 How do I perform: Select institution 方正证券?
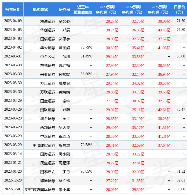click(47, 84)
